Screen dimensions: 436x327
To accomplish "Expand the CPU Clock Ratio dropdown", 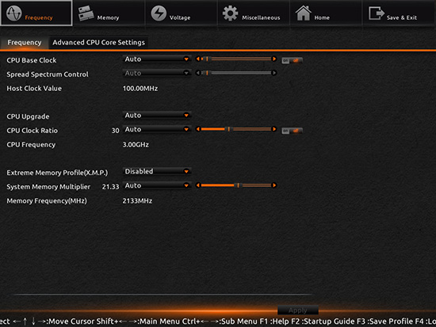I will coord(157,130).
